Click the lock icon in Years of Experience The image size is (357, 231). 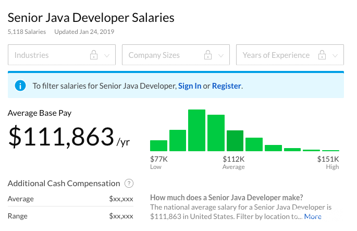(x=322, y=55)
